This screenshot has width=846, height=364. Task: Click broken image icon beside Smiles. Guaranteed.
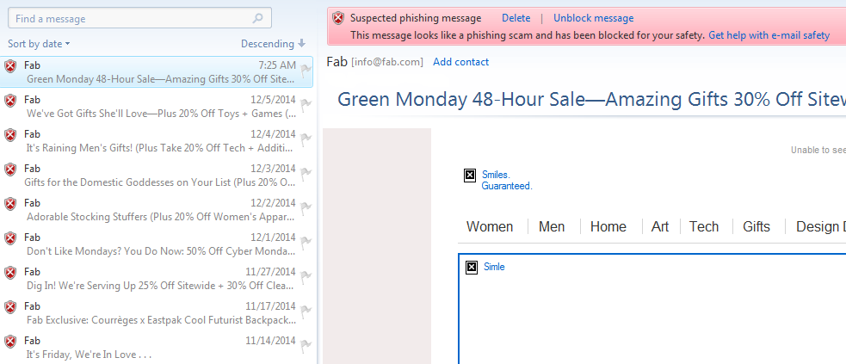point(470,176)
